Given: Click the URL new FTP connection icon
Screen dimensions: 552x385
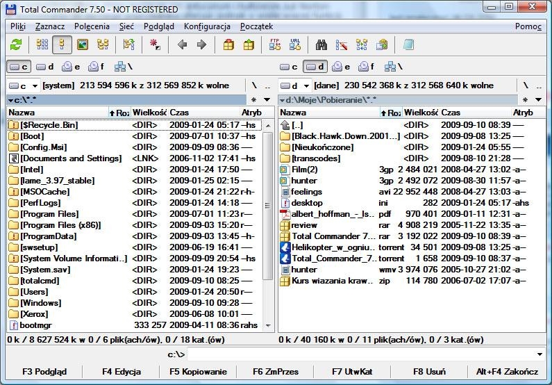Looking at the screenshot, I should [295, 44].
